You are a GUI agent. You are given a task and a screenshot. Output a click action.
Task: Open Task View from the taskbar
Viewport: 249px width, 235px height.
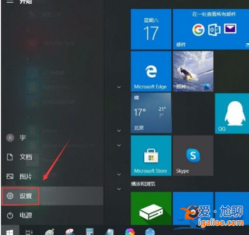[29, 232]
